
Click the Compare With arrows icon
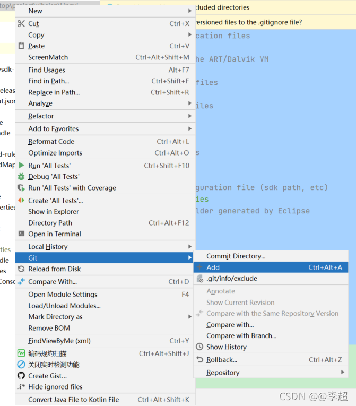[21, 281]
